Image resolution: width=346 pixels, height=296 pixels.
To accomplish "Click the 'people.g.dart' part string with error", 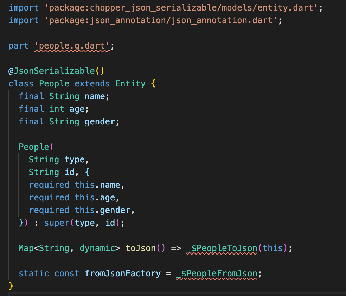I will pos(72,46).
